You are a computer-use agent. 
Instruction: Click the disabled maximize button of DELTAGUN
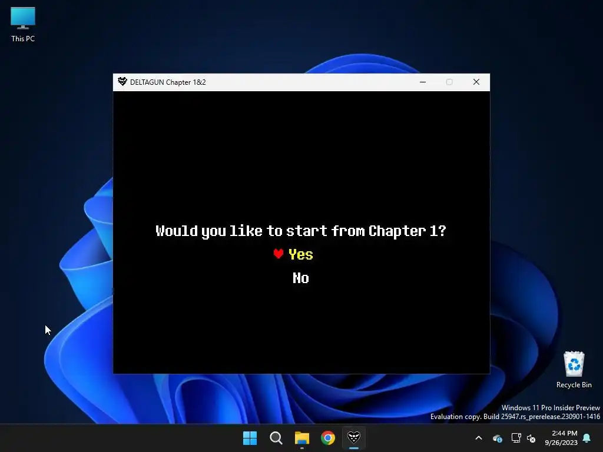449,82
